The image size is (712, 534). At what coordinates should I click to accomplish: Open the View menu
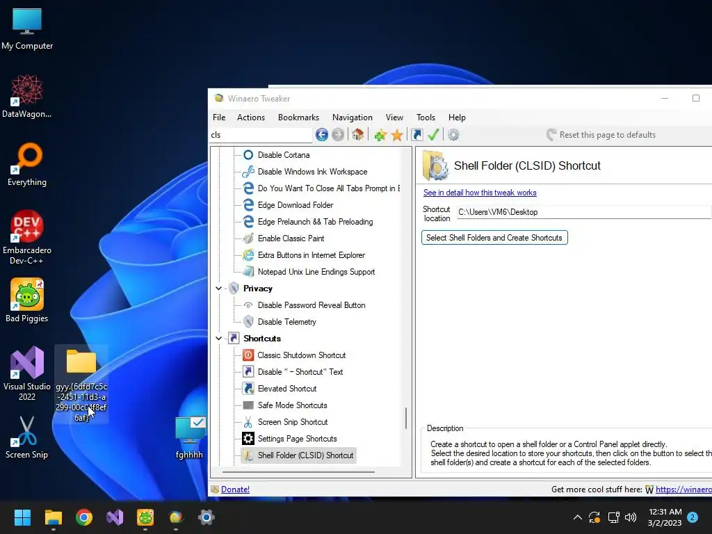coord(394,117)
